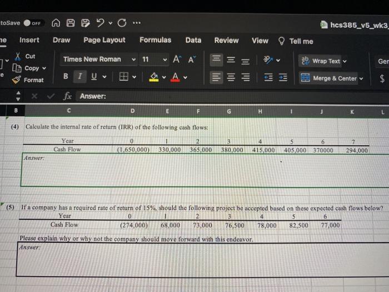Image resolution: width=389 pixels, height=292 pixels.
Task: Click the Save floppy disk icon
Action: click(x=71, y=23)
